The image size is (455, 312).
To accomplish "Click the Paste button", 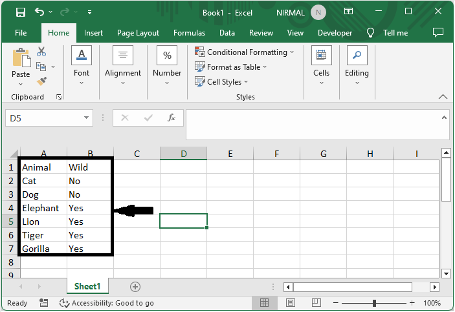I will [21, 65].
